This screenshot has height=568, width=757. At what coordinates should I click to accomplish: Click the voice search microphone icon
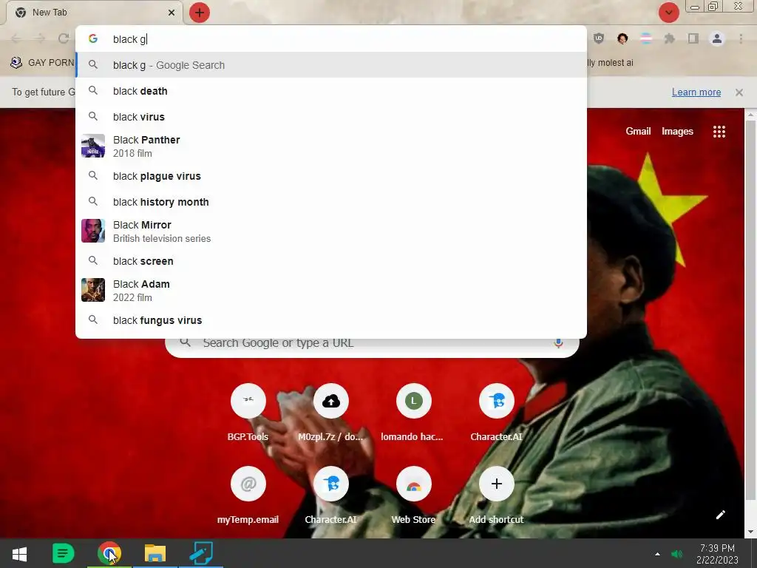tap(558, 343)
